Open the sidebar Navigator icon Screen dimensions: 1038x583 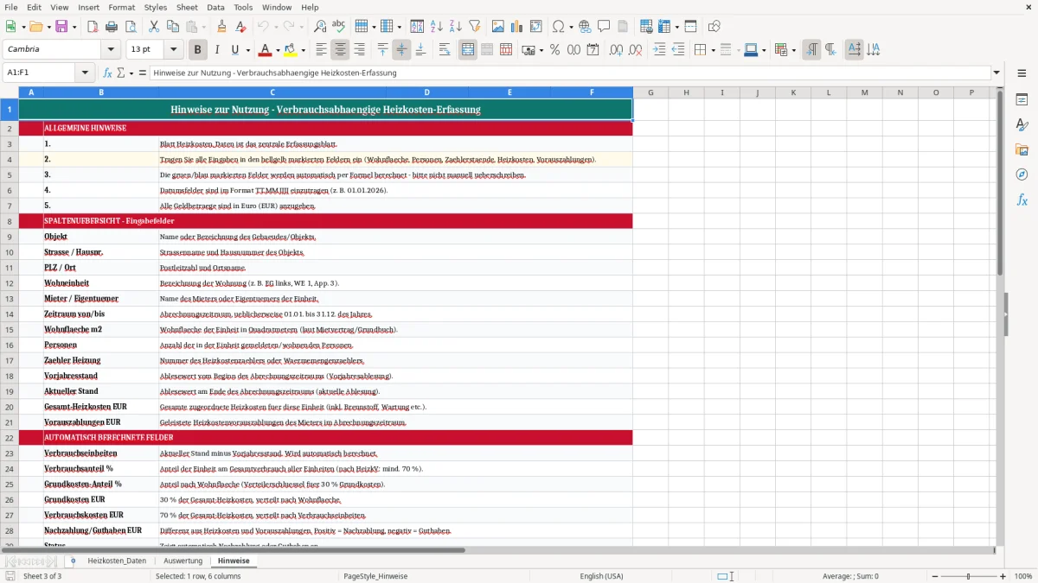coord(1022,174)
